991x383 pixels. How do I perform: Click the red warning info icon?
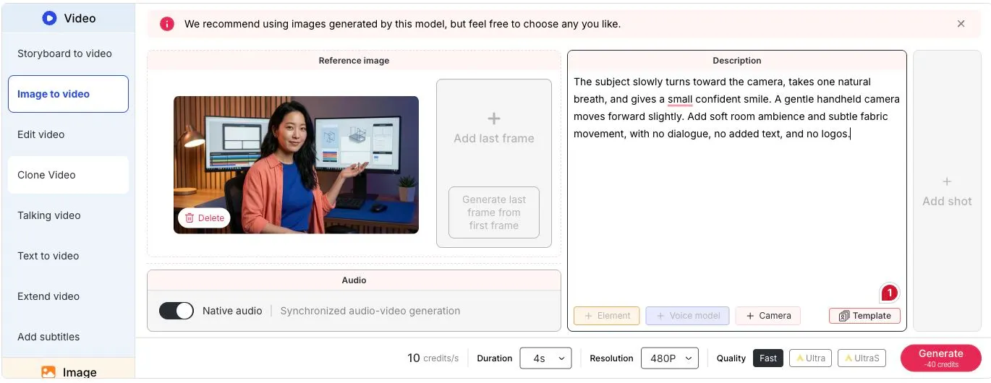tap(167, 24)
